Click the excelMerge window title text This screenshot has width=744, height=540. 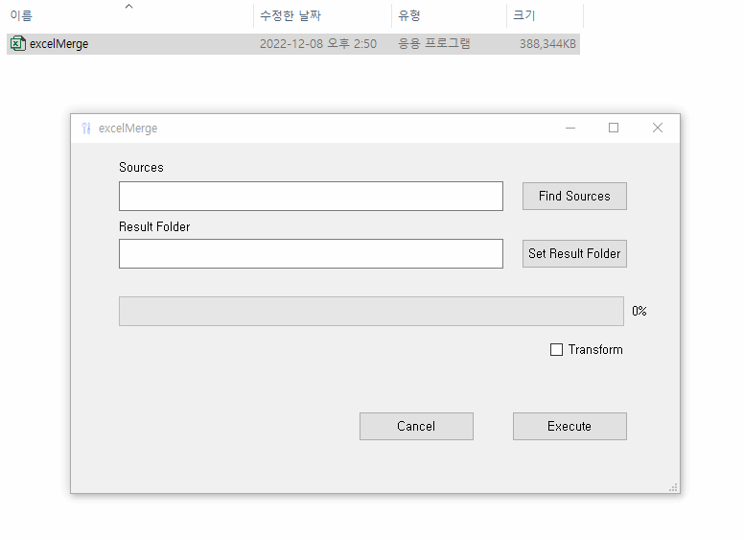[128, 129]
